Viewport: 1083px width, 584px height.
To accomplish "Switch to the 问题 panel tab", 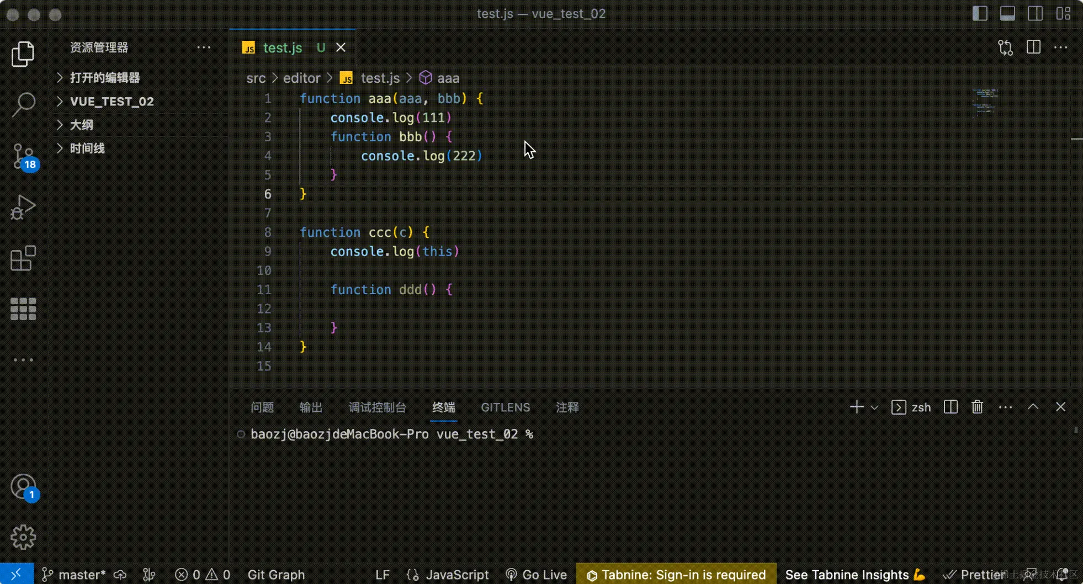I will point(262,407).
